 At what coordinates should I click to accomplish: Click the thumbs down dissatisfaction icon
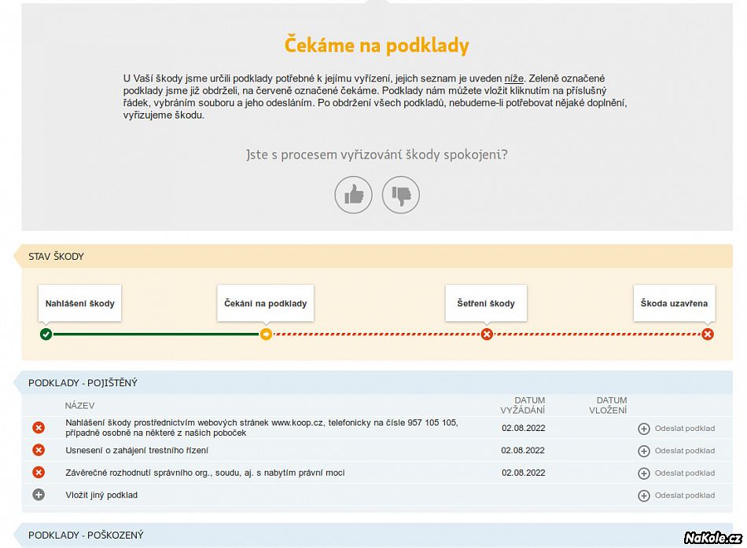pos(401,195)
